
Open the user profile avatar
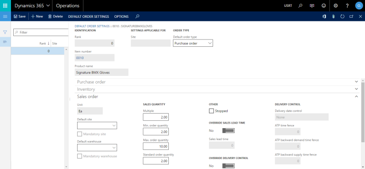359,6
